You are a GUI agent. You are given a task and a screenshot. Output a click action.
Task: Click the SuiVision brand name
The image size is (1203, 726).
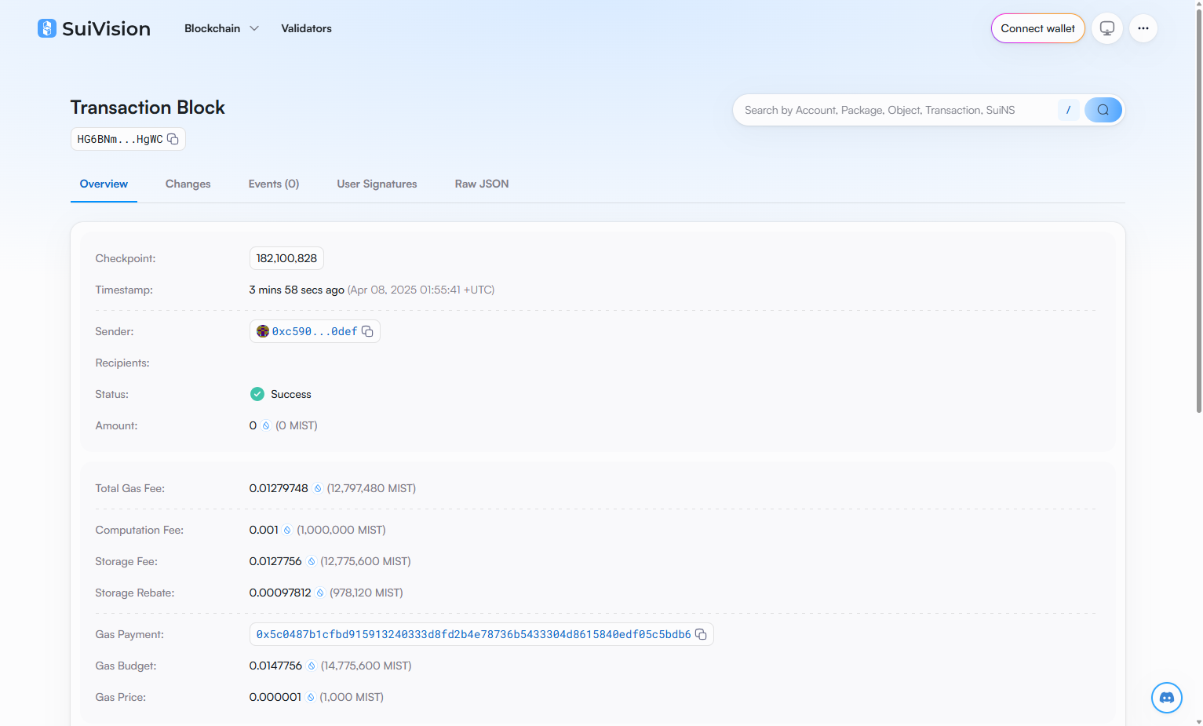pos(106,28)
